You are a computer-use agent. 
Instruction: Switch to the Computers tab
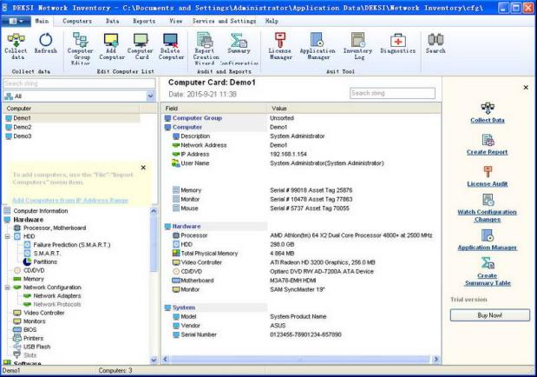(77, 21)
